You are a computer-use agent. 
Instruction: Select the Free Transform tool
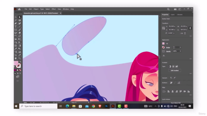(19, 39)
